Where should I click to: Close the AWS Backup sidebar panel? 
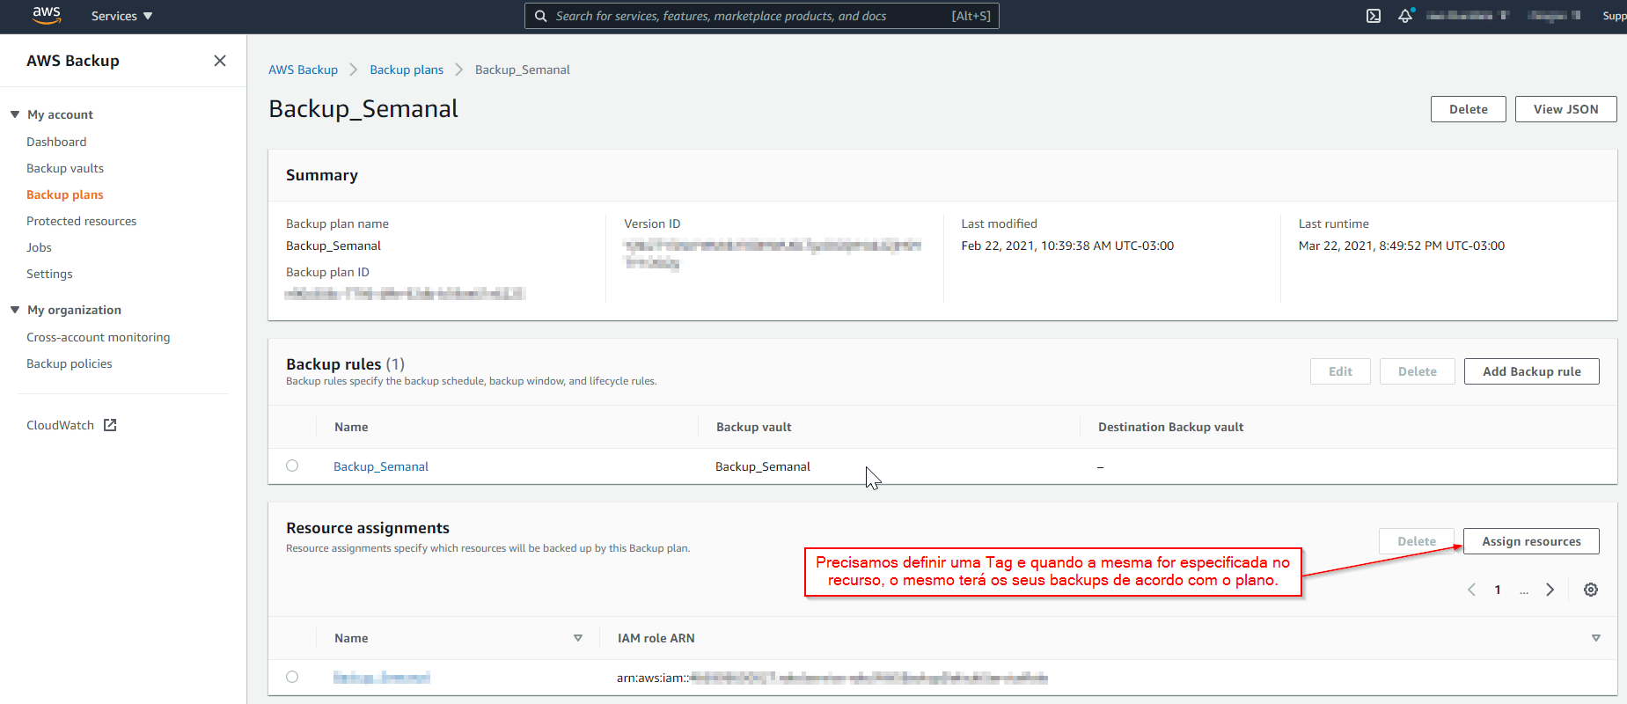tap(220, 61)
